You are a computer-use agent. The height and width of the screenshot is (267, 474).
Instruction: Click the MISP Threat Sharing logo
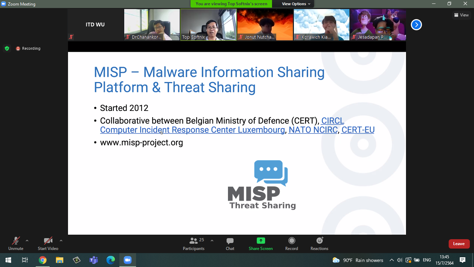click(262, 185)
